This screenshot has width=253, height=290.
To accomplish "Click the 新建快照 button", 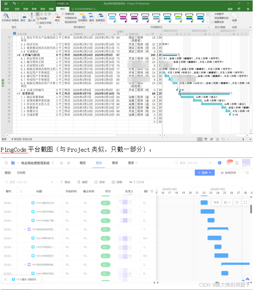I will (x=228, y=173).
